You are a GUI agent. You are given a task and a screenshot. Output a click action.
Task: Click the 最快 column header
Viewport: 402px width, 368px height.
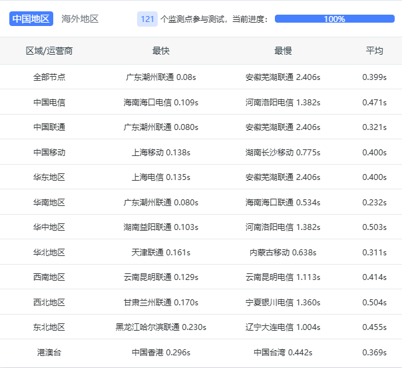click(161, 51)
